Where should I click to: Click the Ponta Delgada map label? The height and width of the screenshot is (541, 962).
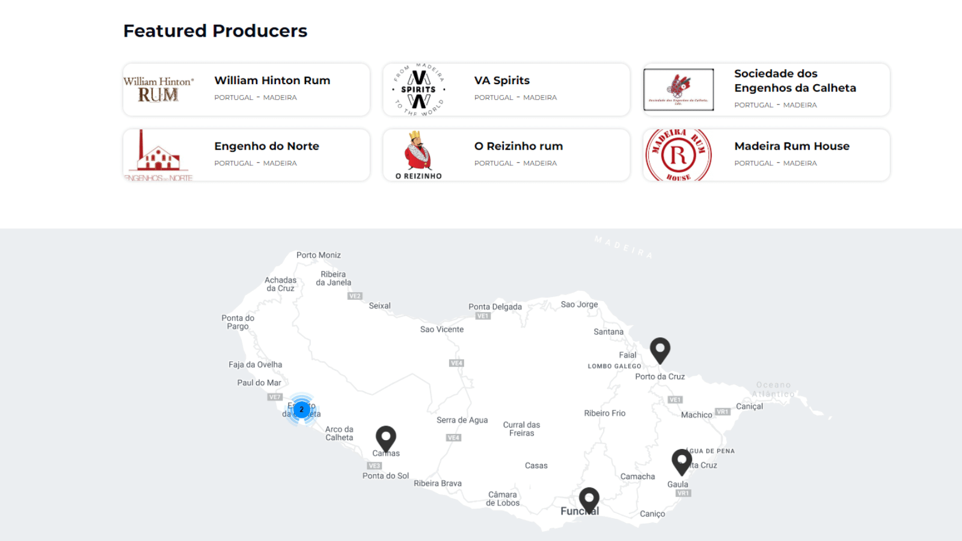(x=495, y=307)
